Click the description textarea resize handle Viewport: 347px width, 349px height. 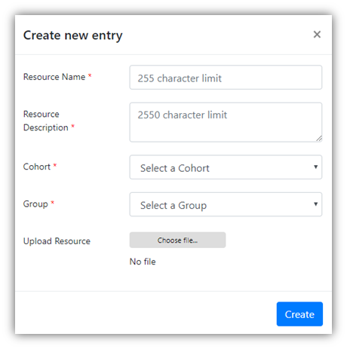[x=319, y=139]
